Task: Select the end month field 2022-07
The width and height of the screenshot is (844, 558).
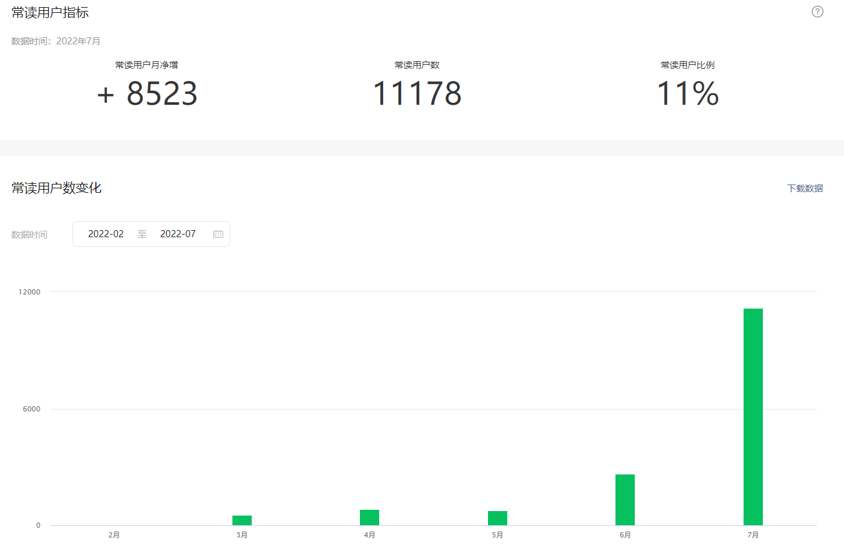Action: point(178,234)
